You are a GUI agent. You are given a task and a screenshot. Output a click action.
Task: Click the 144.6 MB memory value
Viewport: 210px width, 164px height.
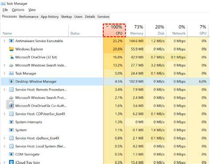point(136,41)
